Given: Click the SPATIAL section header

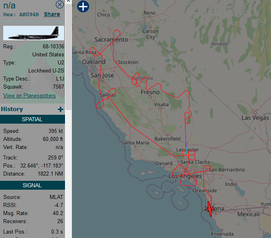Looking at the screenshot, I should point(32,119).
